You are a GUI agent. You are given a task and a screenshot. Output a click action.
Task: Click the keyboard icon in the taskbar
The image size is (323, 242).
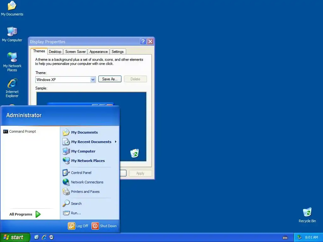coord(285,238)
